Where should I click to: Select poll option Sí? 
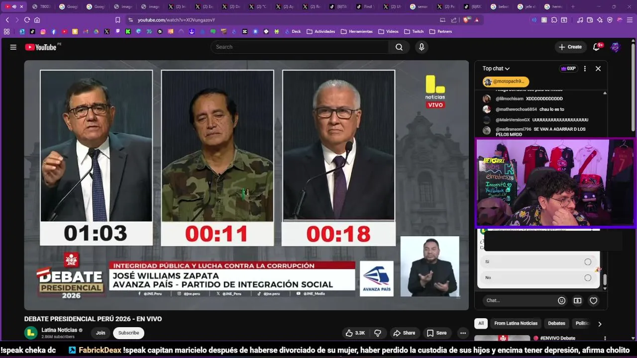coord(538,262)
